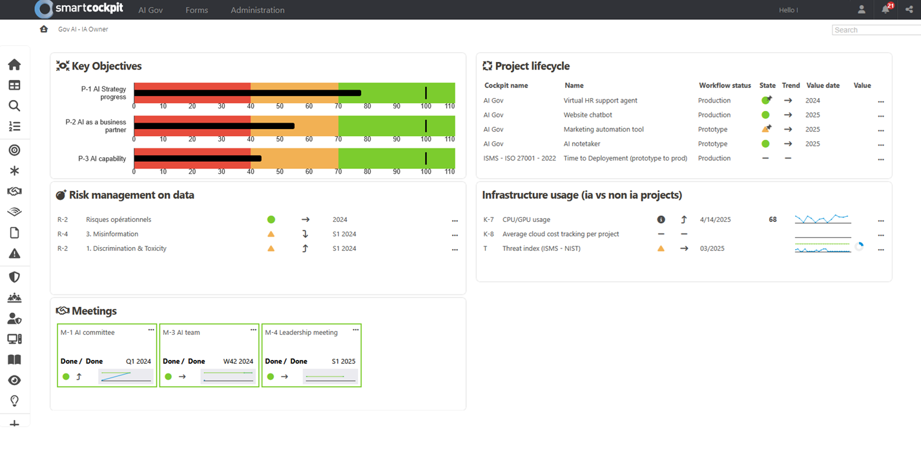Viewport: 921px width, 449px height.
Task: Open the handshake meetings icon in sidebar
Action: (x=14, y=192)
